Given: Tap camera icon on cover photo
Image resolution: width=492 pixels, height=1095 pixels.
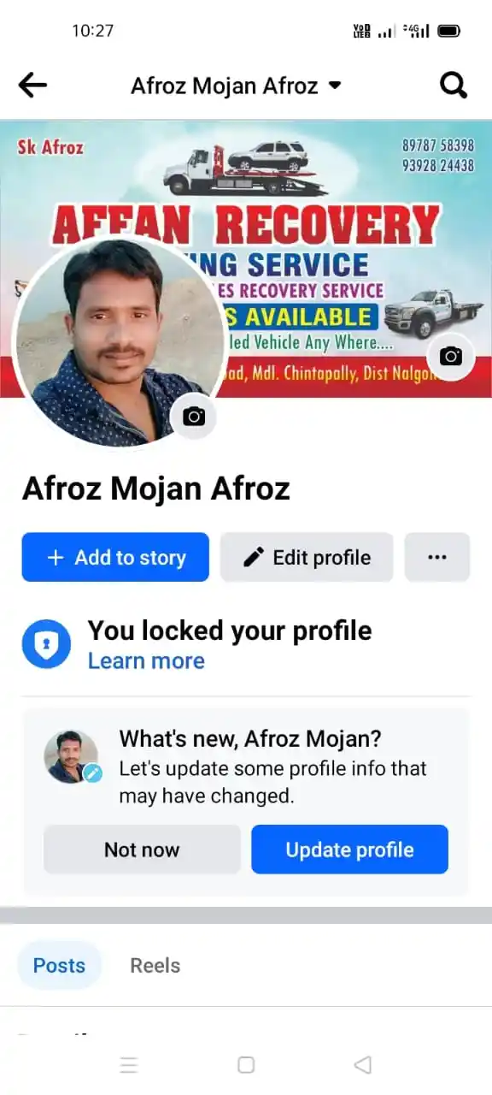Looking at the screenshot, I should [450, 356].
